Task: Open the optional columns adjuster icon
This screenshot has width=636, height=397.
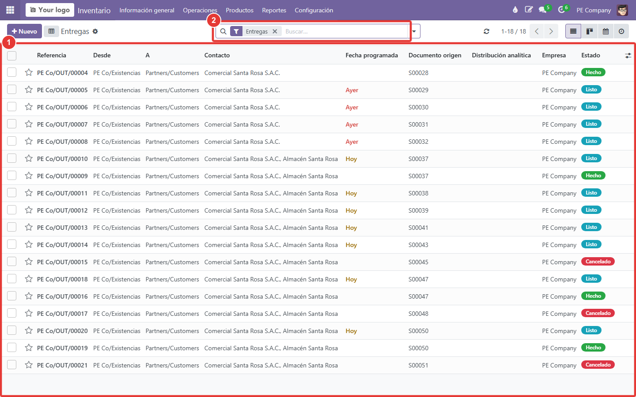Action: (x=628, y=56)
